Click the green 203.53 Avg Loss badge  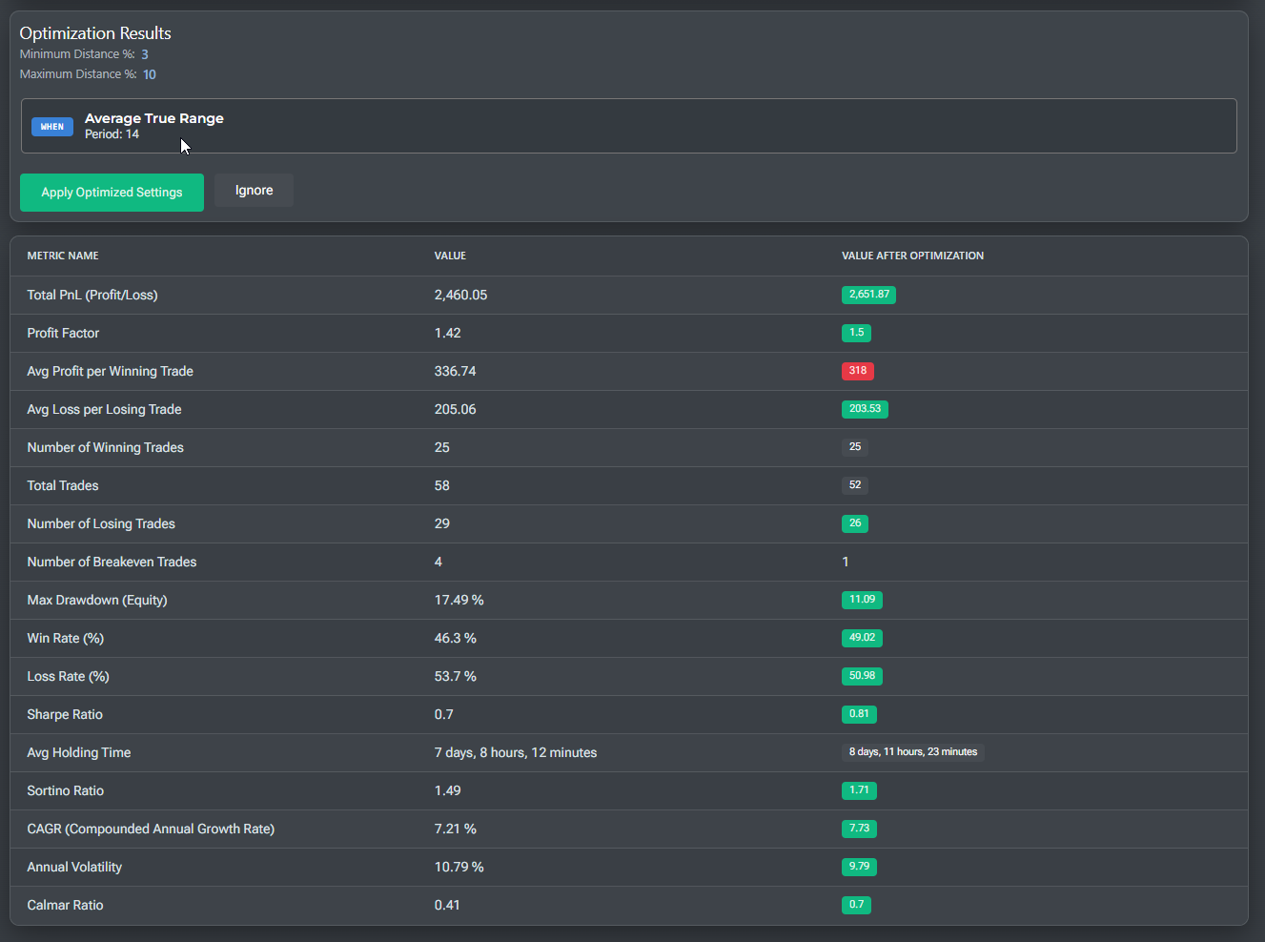pyautogui.click(x=865, y=409)
